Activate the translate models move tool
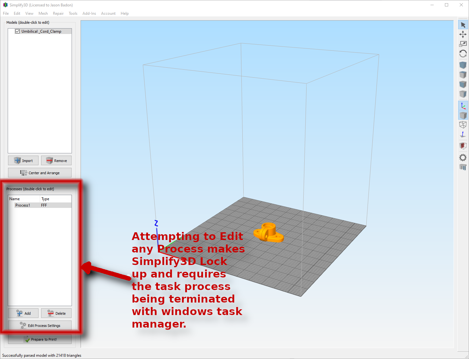 click(463, 34)
